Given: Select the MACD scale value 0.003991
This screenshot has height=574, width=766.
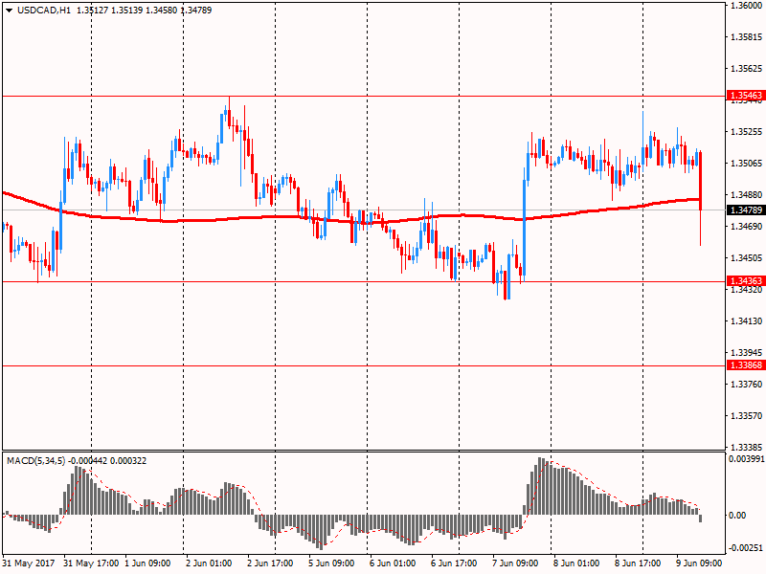Looking at the screenshot, I should 747,459.
